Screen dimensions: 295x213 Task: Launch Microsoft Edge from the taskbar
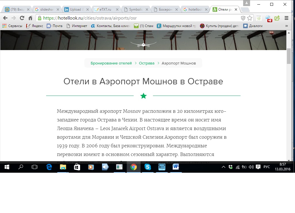[49, 167]
